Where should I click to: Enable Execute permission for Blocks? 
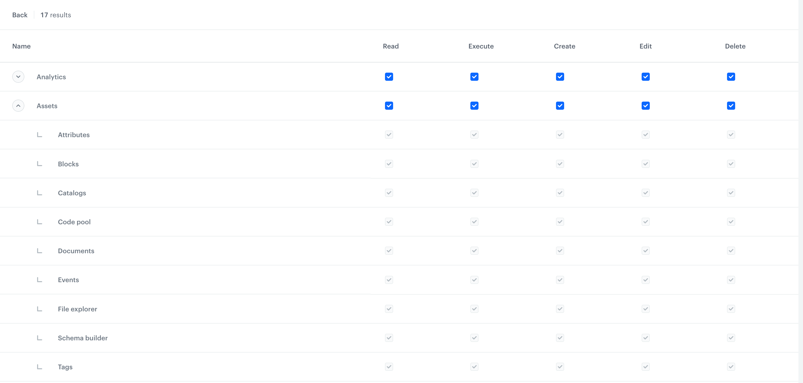tap(474, 164)
